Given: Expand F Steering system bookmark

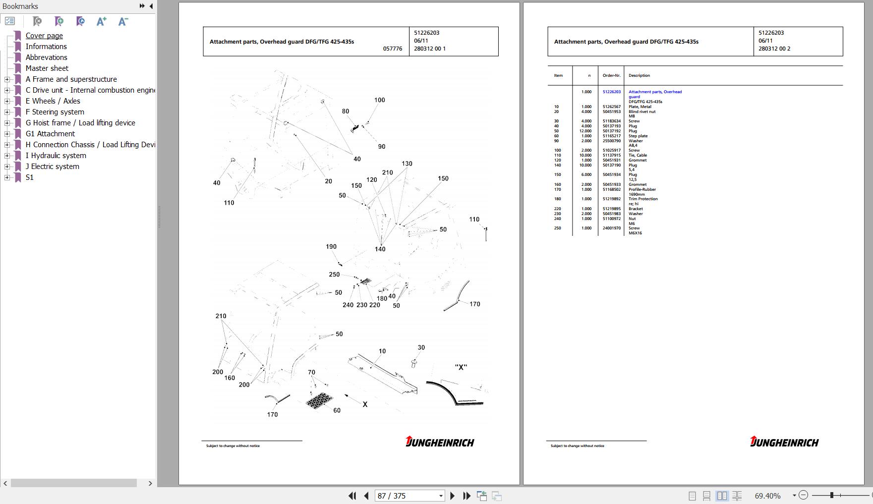Looking at the screenshot, I should click(7, 112).
